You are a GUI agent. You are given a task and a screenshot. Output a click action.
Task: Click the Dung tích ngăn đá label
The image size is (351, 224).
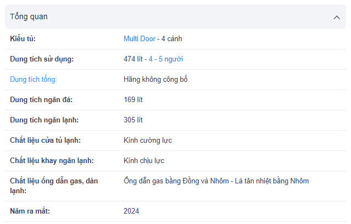[41, 100]
